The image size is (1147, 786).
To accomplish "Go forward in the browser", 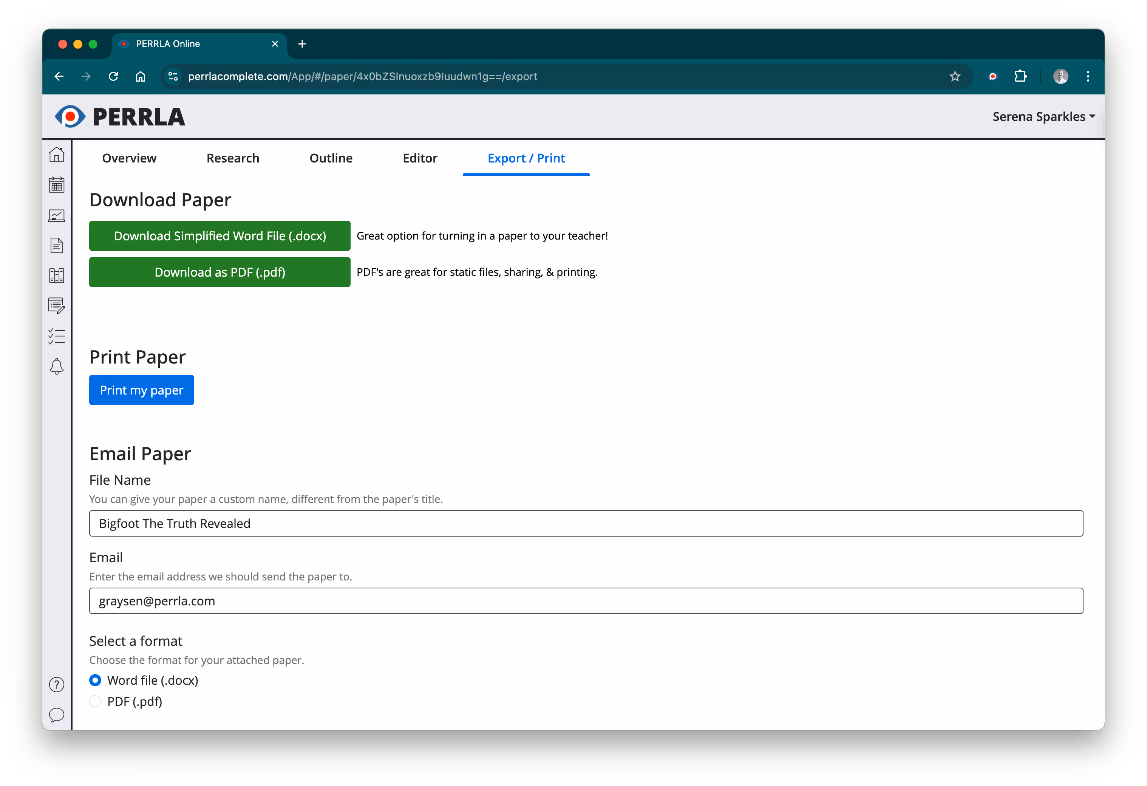I will tap(86, 77).
